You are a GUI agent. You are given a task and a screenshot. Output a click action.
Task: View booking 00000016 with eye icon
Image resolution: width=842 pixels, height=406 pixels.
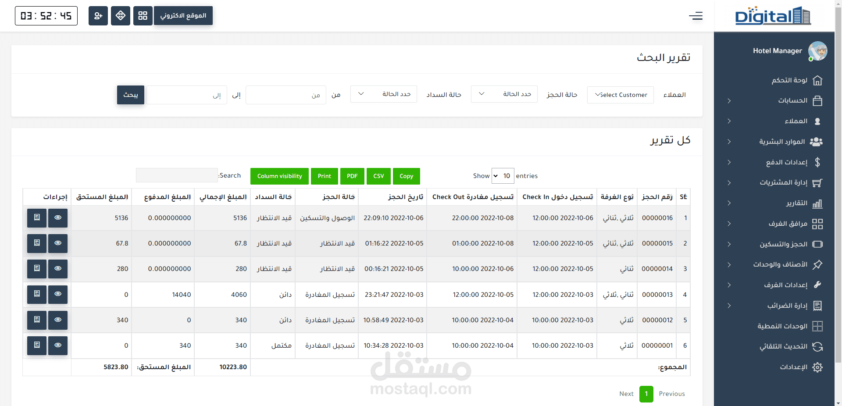pyautogui.click(x=58, y=218)
